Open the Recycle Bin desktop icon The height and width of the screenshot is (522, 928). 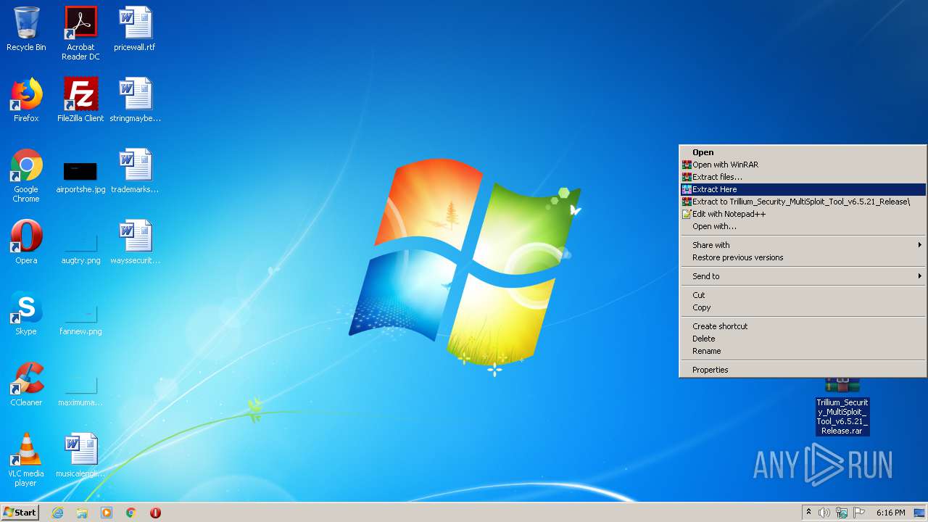pyautogui.click(x=26, y=29)
